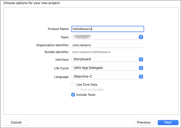The width and height of the screenshot is (181, 128).
Task: Enable the Use Core Data checkbox
Action: 73,85
